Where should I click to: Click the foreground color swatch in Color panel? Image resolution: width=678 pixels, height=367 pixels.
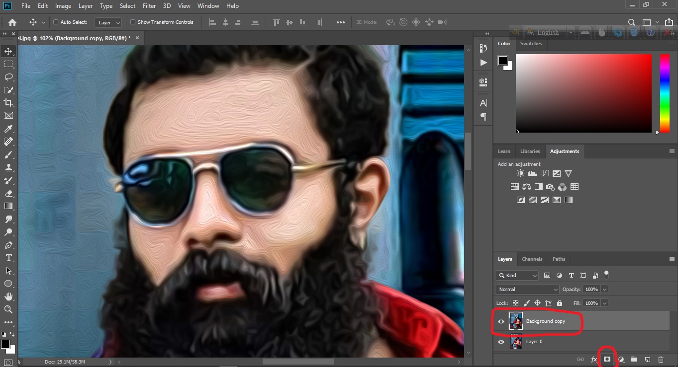[x=503, y=61]
